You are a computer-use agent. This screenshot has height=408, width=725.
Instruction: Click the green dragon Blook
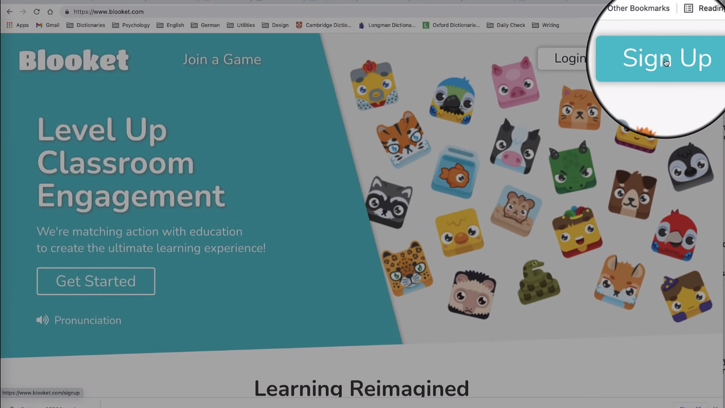point(572,168)
